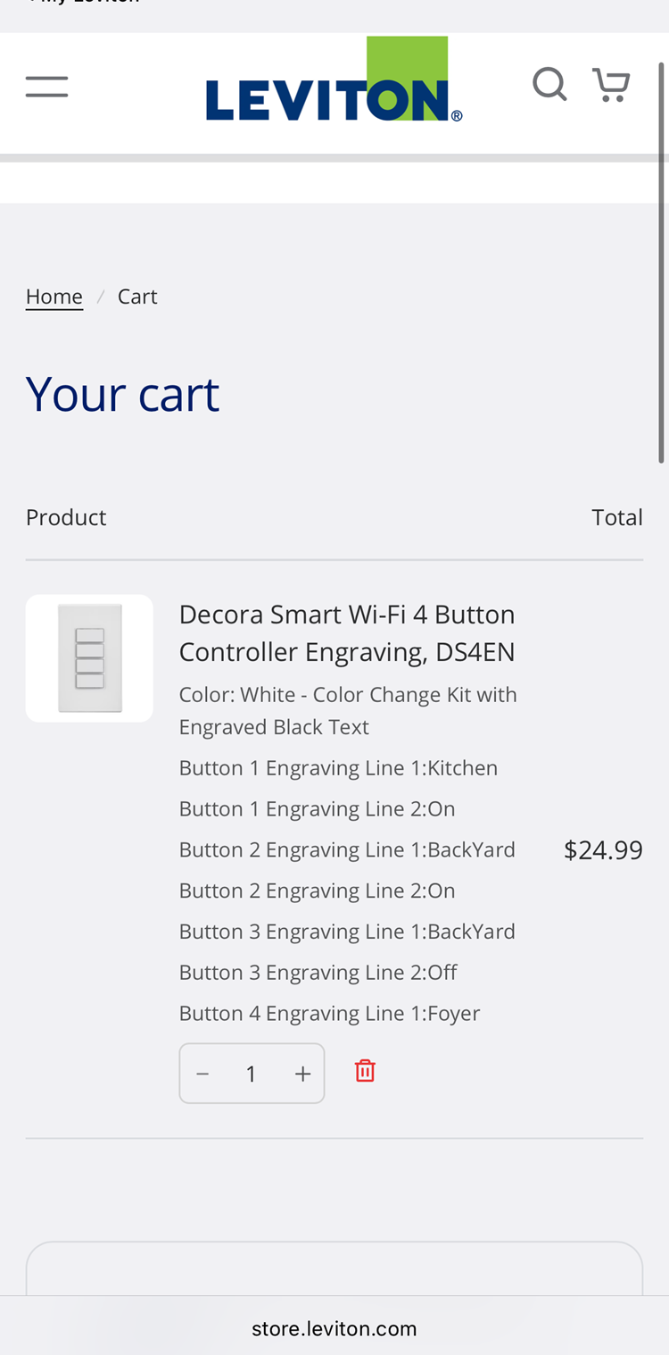Open the shopping cart icon
The image size is (669, 1355).
tap(610, 85)
